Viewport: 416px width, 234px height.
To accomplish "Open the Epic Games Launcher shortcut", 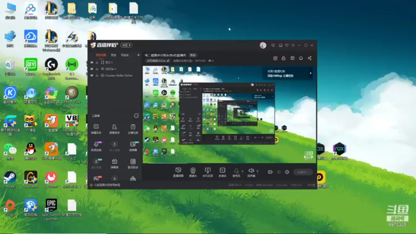I will pyautogui.click(x=51, y=210).
